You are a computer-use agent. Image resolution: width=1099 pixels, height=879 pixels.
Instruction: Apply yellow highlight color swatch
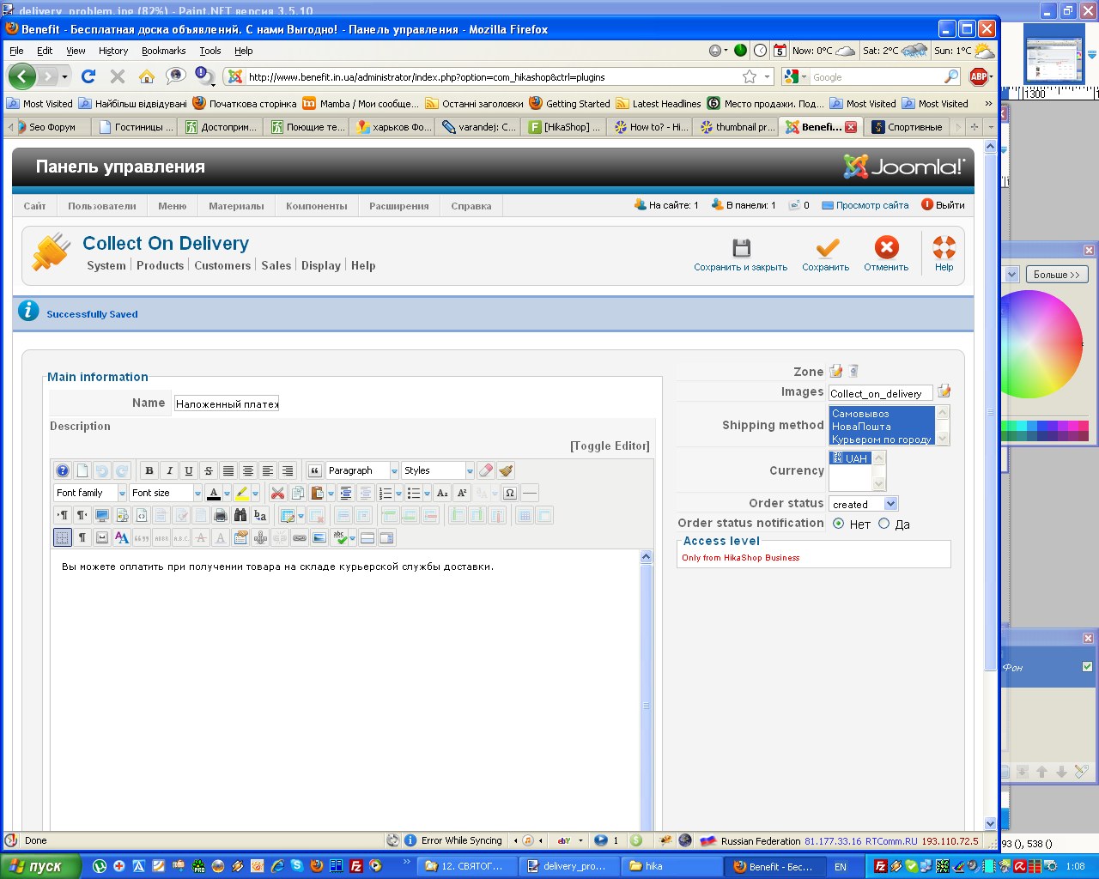(241, 493)
